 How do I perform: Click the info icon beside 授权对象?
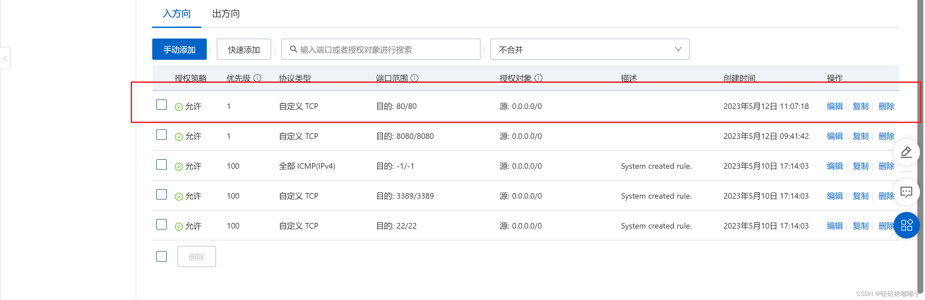tap(538, 78)
